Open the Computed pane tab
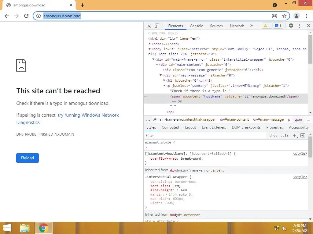The image size is (313, 234). pos(170,127)
